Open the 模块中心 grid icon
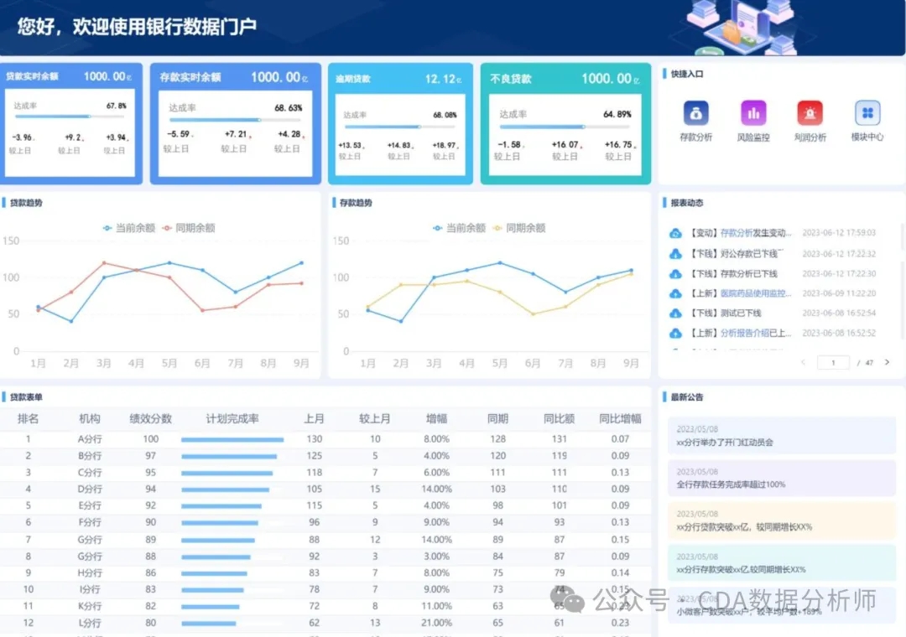This screenshot has width=906, height=637. [x=867, y=113]
